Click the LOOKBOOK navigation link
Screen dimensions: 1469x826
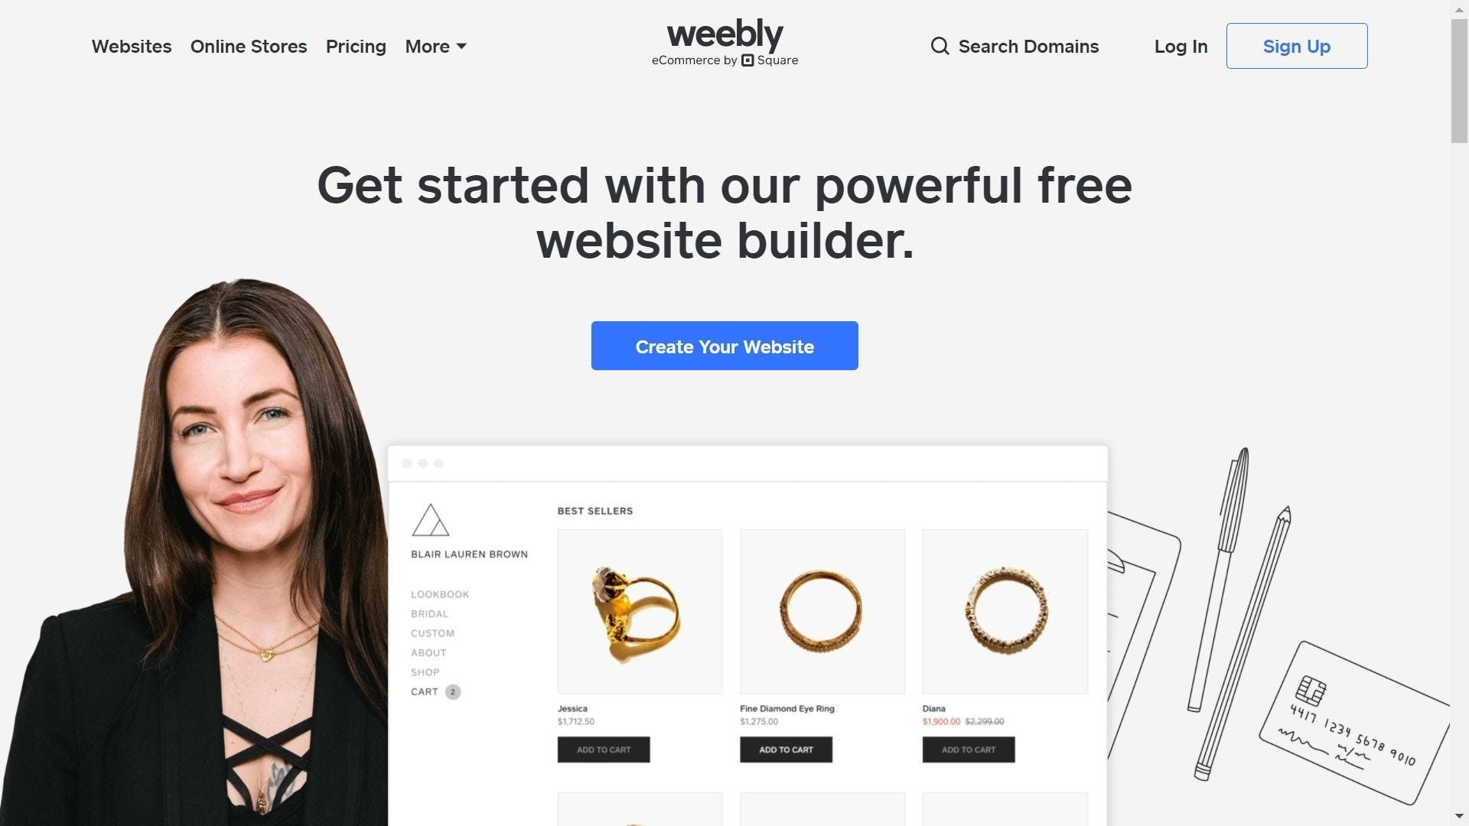click(439, 594)
